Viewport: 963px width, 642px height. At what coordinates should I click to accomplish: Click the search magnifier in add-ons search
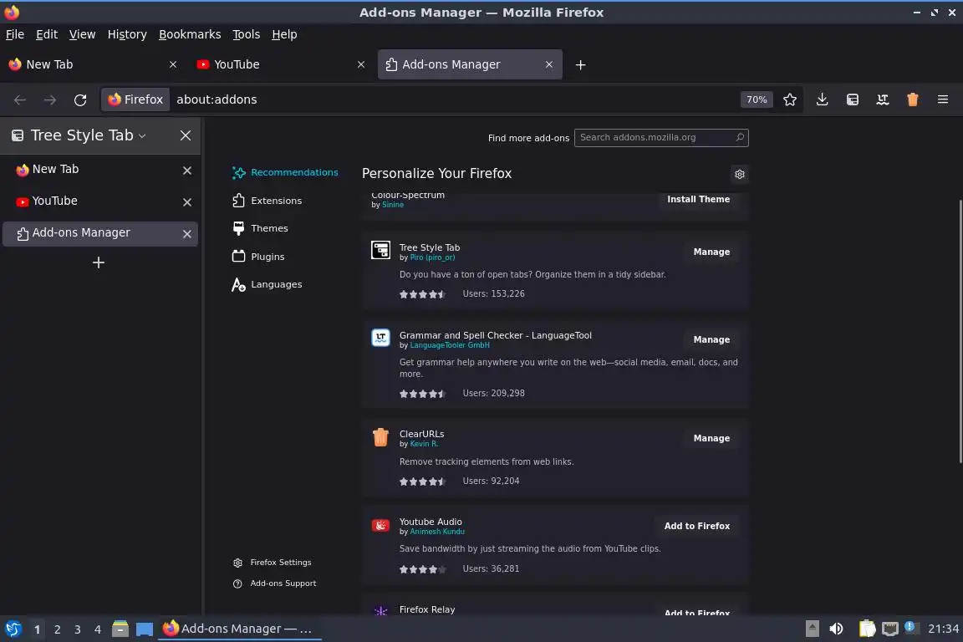(740, 138)
